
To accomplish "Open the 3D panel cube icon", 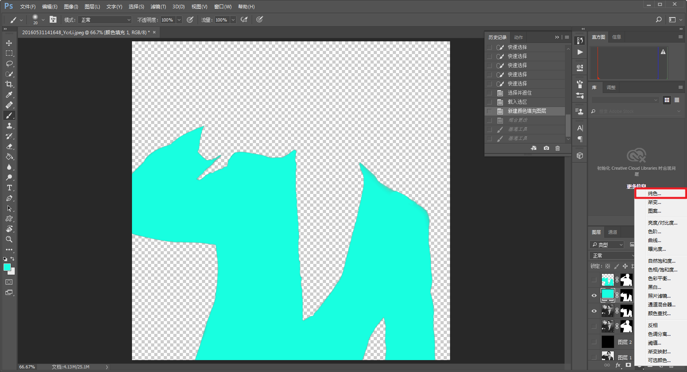I will (x=580, y=156).
